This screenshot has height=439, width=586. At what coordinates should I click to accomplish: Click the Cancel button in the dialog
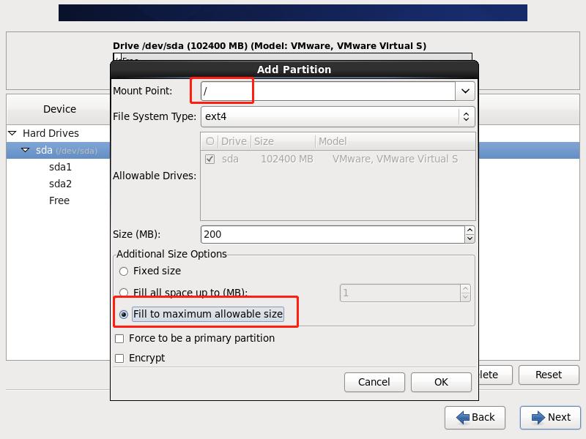pyautogui.click(x=374, y=382)
